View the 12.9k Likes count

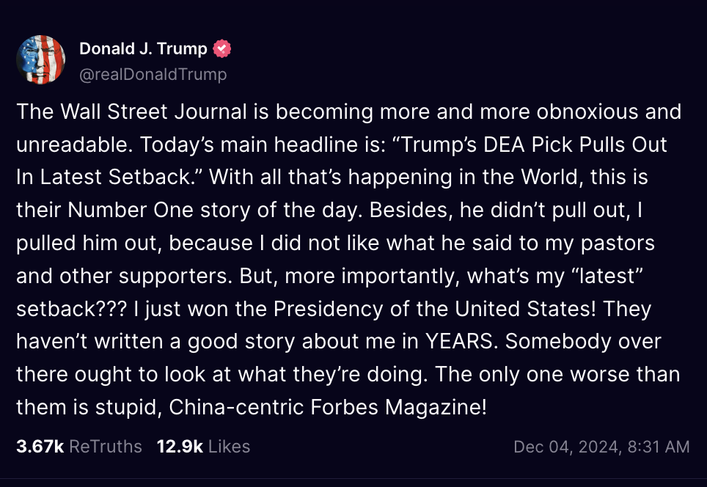coord(180,447)
